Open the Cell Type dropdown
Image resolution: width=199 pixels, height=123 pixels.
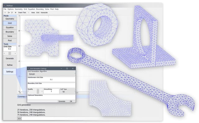coord(68,92)
